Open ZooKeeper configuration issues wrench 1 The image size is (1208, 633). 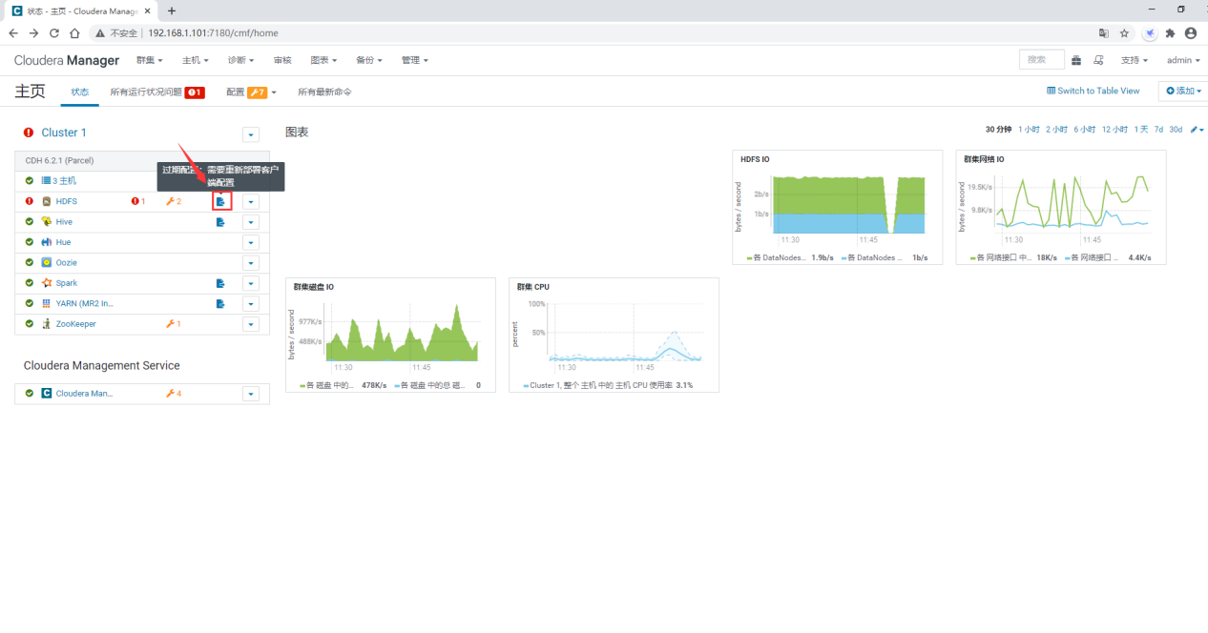pyautogui.click(x=174, y=324)
